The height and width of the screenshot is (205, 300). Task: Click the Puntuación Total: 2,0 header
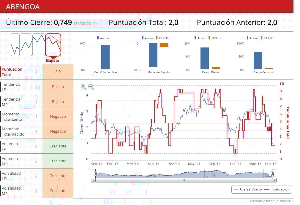pyautogui.click(x=143, y=22)
